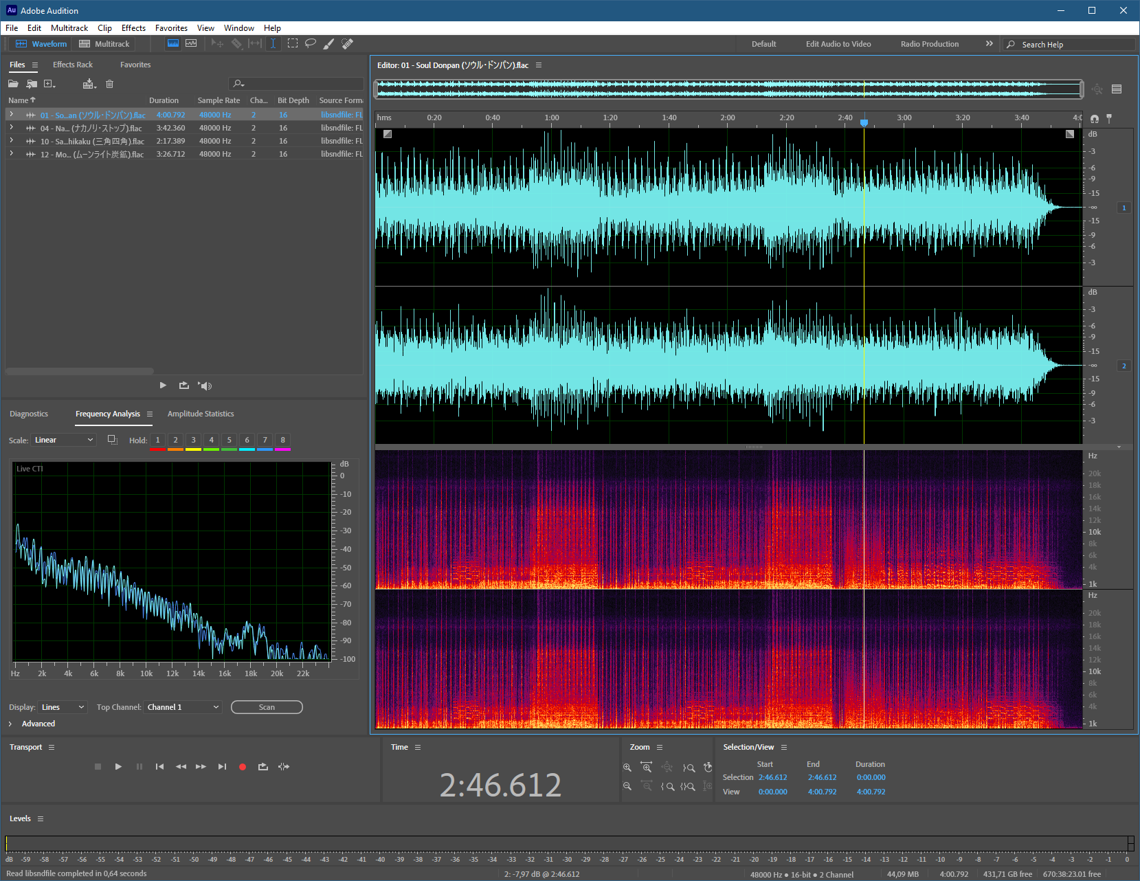Open the Display dropdown set to Lines
Viewport: 1140px width, 881px height.
coord(63,707)
